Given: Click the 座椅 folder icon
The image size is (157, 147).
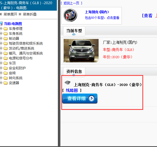Looking at the screenshot, I should (x=5, y=73).
